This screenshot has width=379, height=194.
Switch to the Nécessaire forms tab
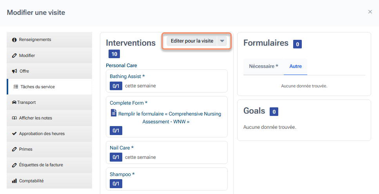click(263, 66)
